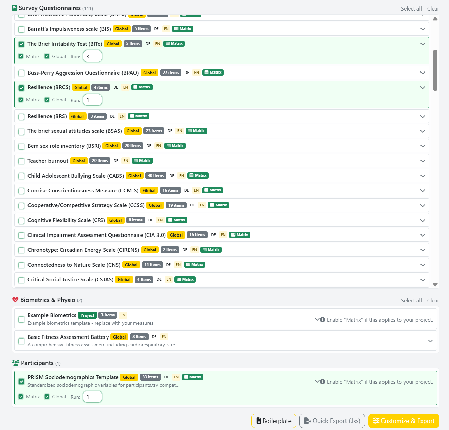Check Example Biometrics template
Screen dimensions: 449x430
click(21, 319)
